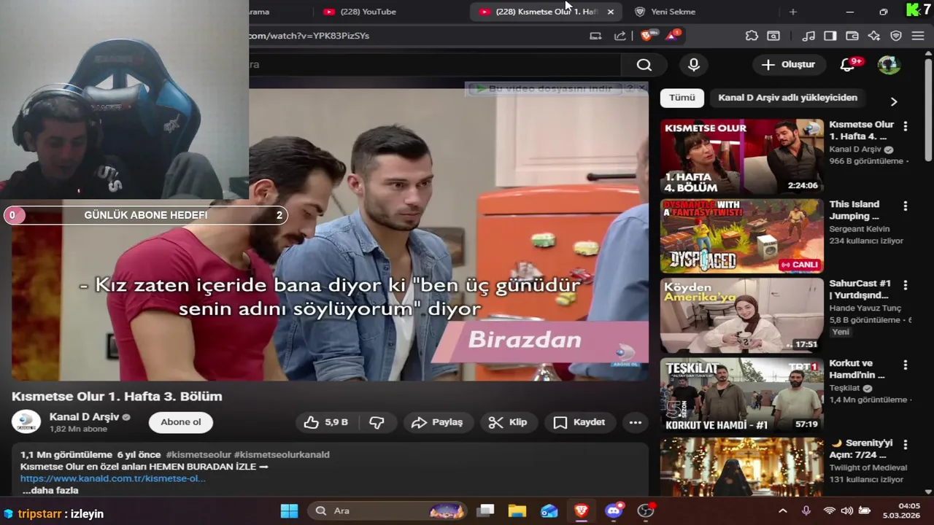Click the YouTube search magnifier button

click(x=644, y=65)
